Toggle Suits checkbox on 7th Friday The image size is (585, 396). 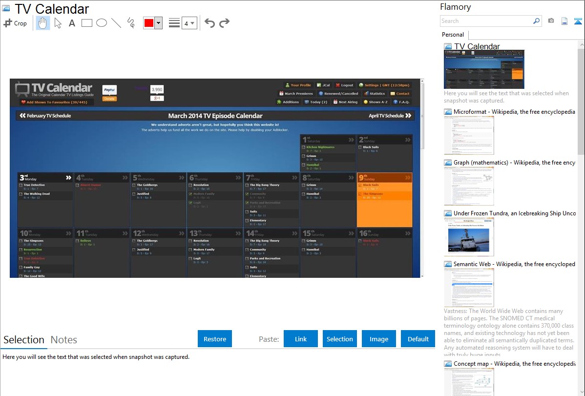[x=247, y=211]
